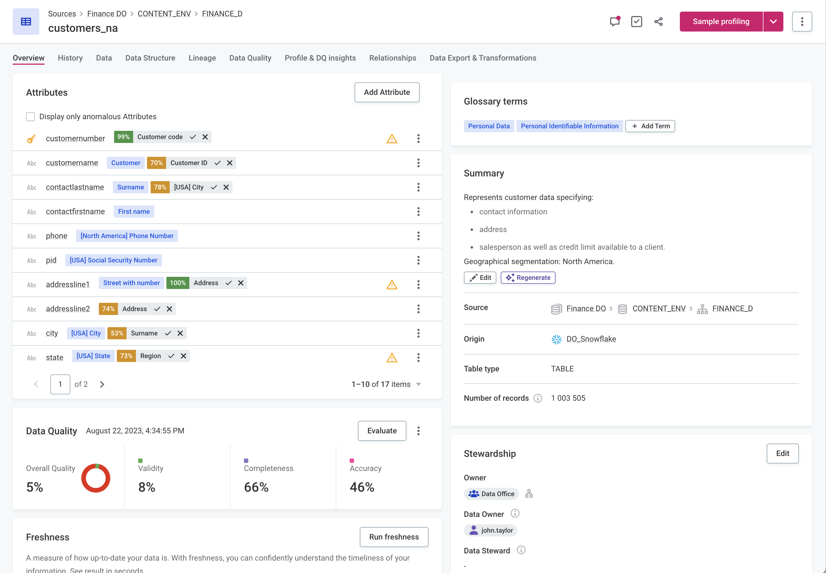
Task: Click the Add Attribute button
Action: point(387,92)
